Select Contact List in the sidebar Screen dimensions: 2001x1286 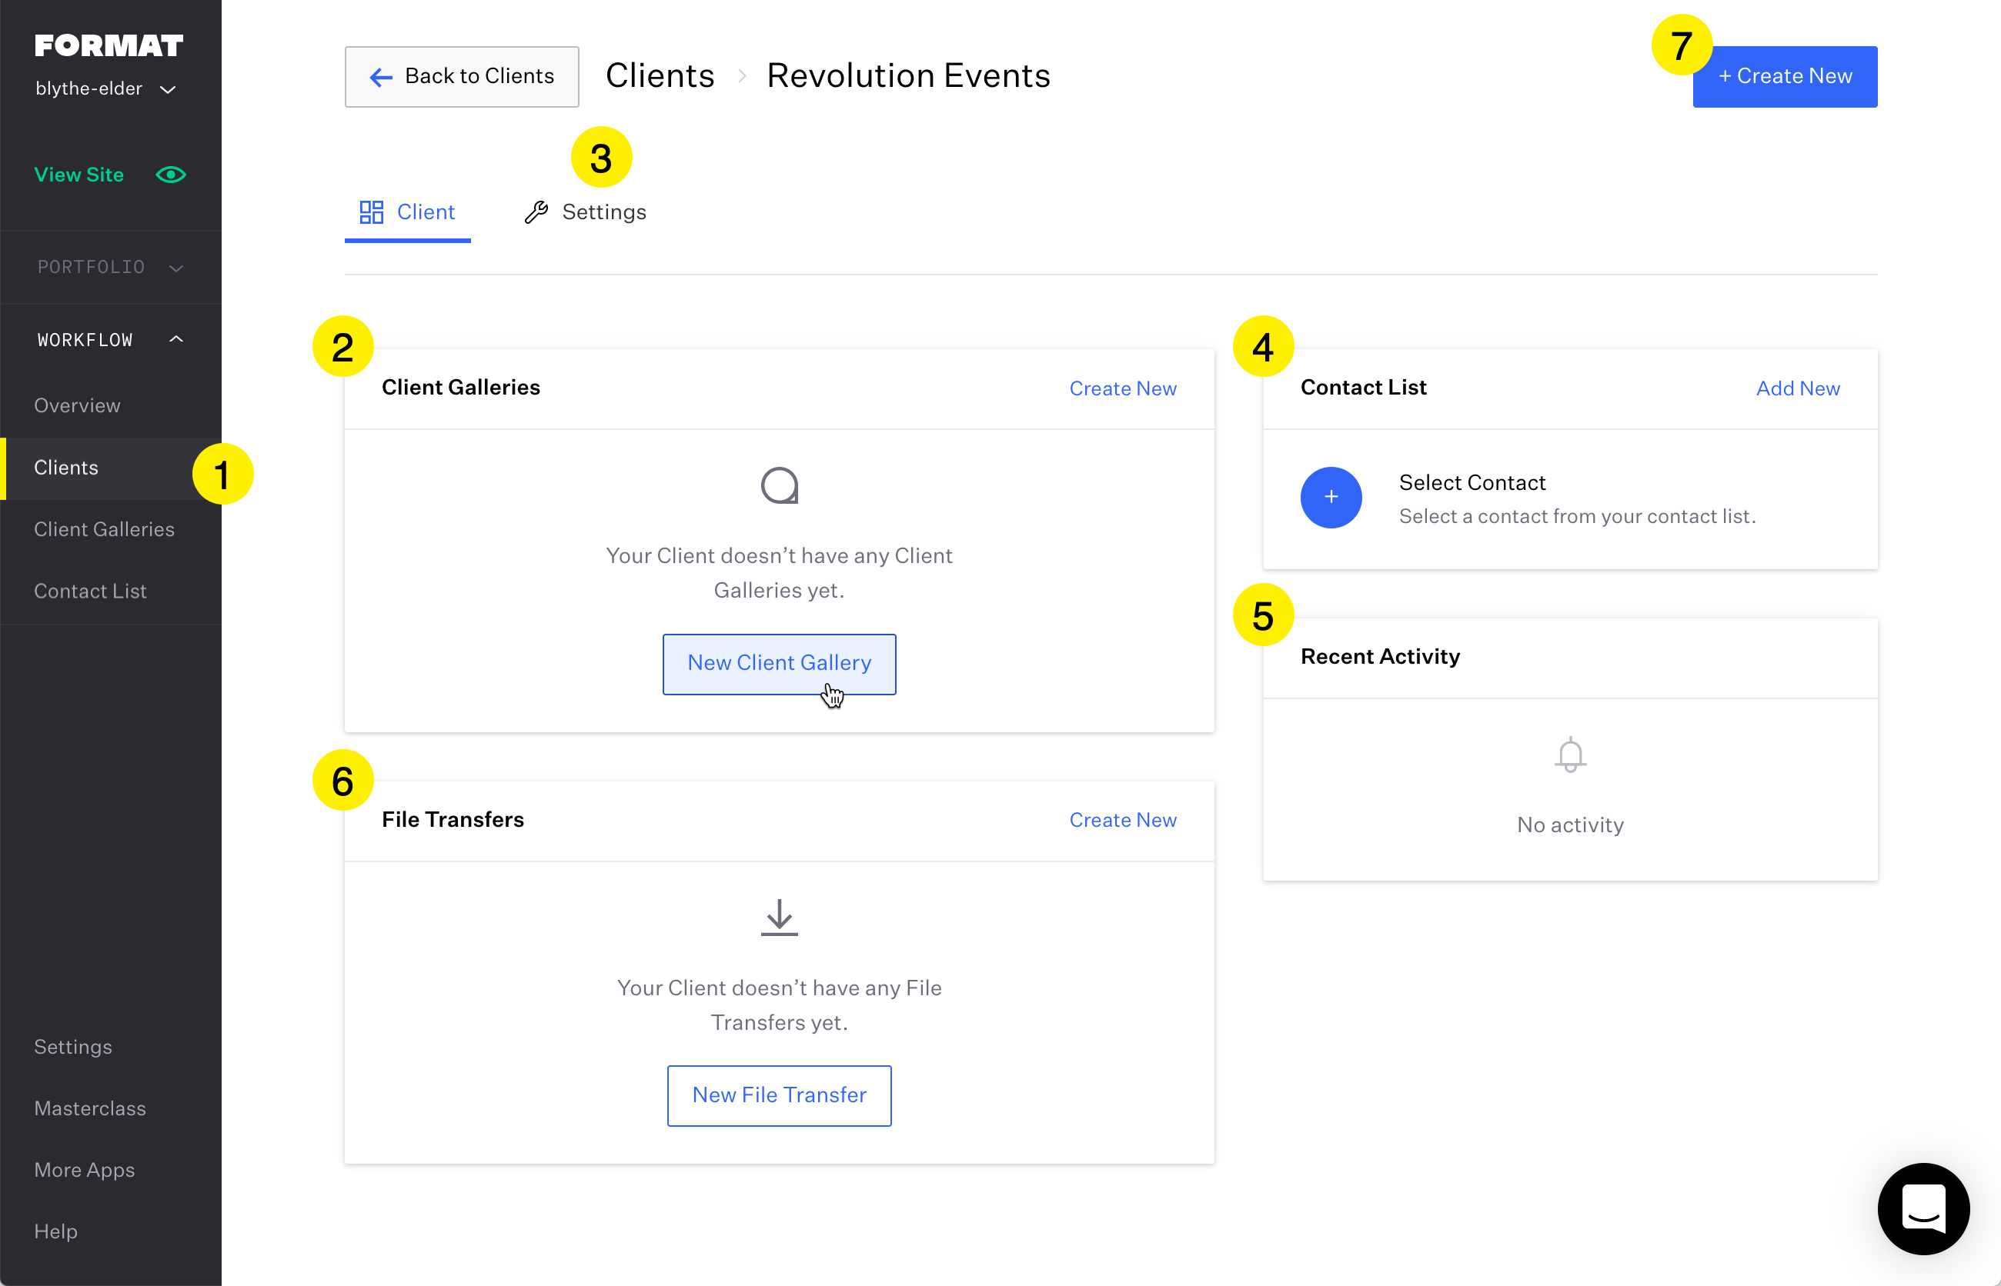coord(90,591)
